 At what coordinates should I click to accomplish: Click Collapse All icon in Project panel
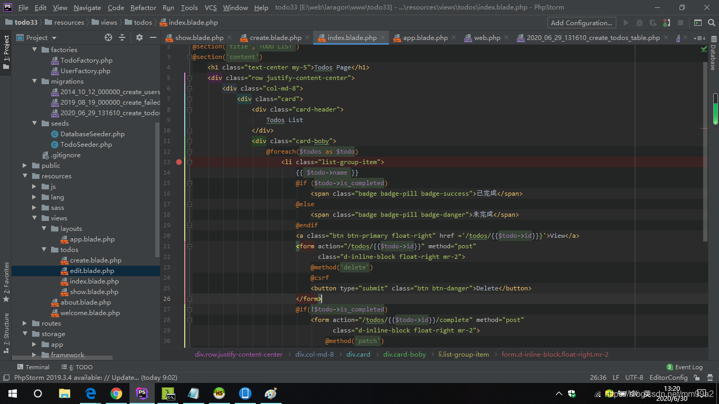pos(122,37)
